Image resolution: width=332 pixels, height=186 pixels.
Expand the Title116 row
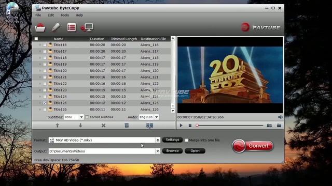(x=40, y=45)
